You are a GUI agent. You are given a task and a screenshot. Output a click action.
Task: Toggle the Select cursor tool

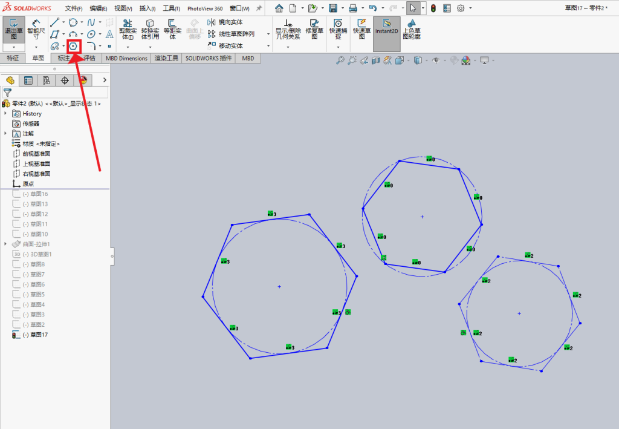click(413, 8)
